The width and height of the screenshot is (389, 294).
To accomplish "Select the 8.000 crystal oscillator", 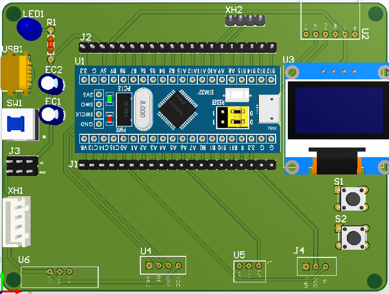I will coord(143,109).
